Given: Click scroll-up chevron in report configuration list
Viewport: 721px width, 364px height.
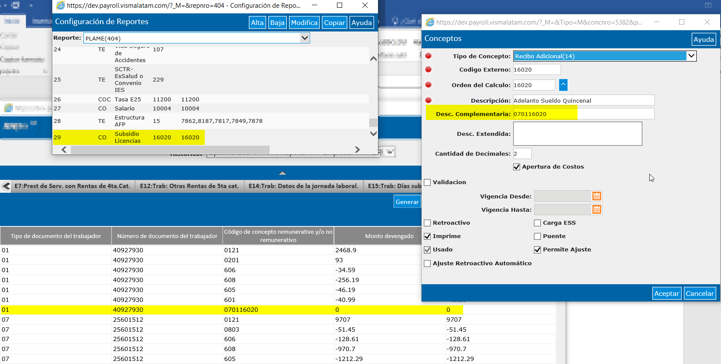Looking at the screenshot, I should [x=374, y=59].
